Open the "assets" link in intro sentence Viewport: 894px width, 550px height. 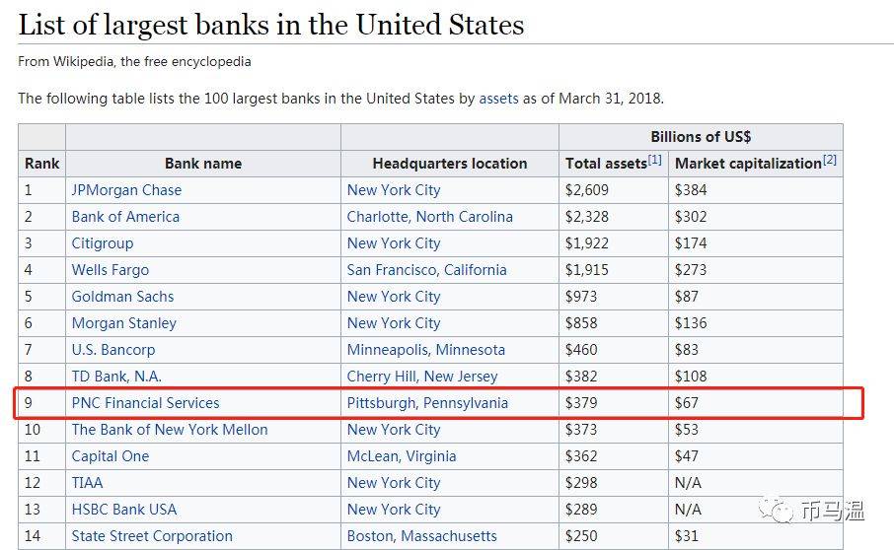pos(498,99)
